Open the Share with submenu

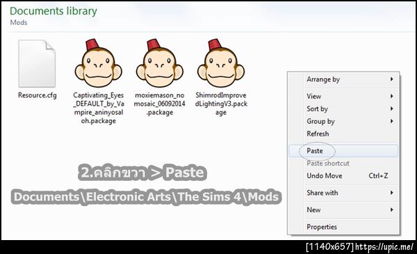343,193
